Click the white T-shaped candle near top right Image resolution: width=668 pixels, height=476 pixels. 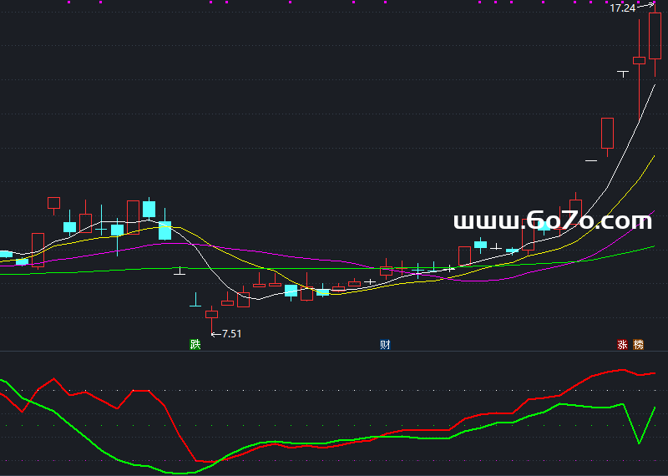(622, 73)
